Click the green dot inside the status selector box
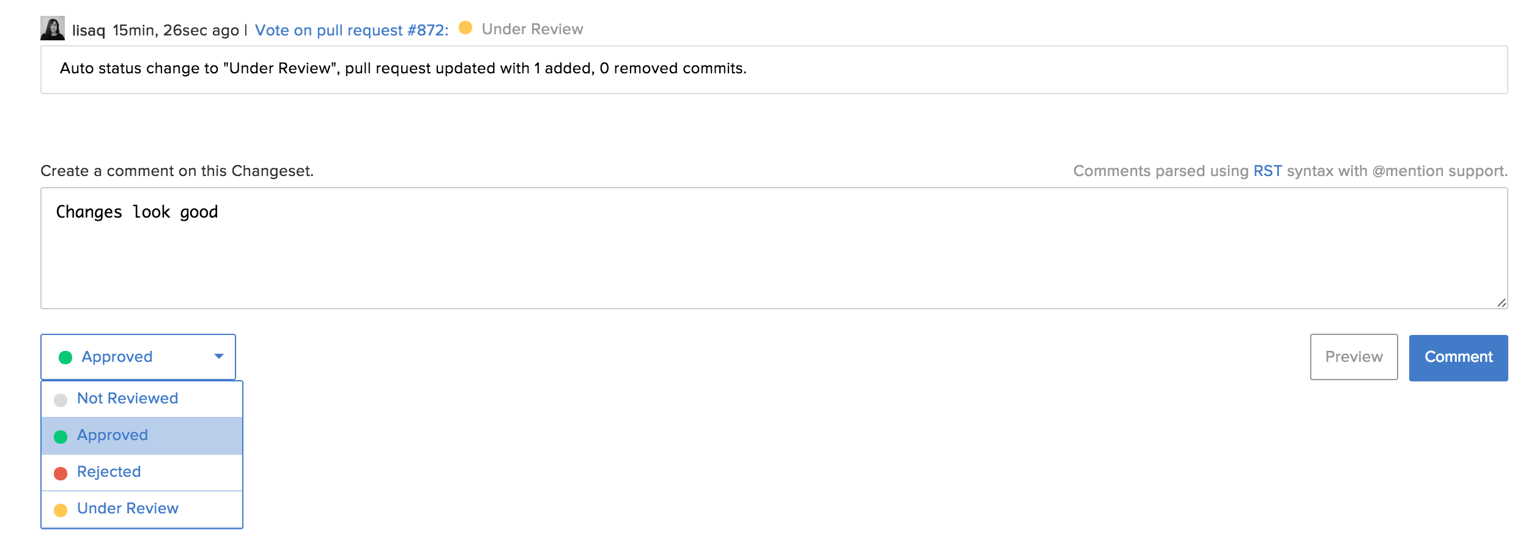This screenshot has height=555, width=1534. 65,358
